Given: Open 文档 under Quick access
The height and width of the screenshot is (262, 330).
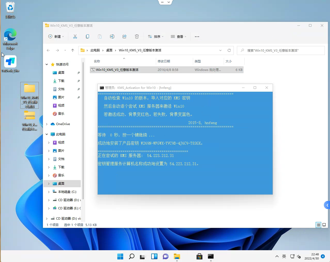Looking at the screenshot, I should [x=61, y=89].
